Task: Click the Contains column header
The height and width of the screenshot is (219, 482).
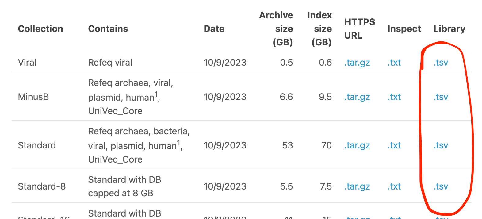Action: (108, 29)
